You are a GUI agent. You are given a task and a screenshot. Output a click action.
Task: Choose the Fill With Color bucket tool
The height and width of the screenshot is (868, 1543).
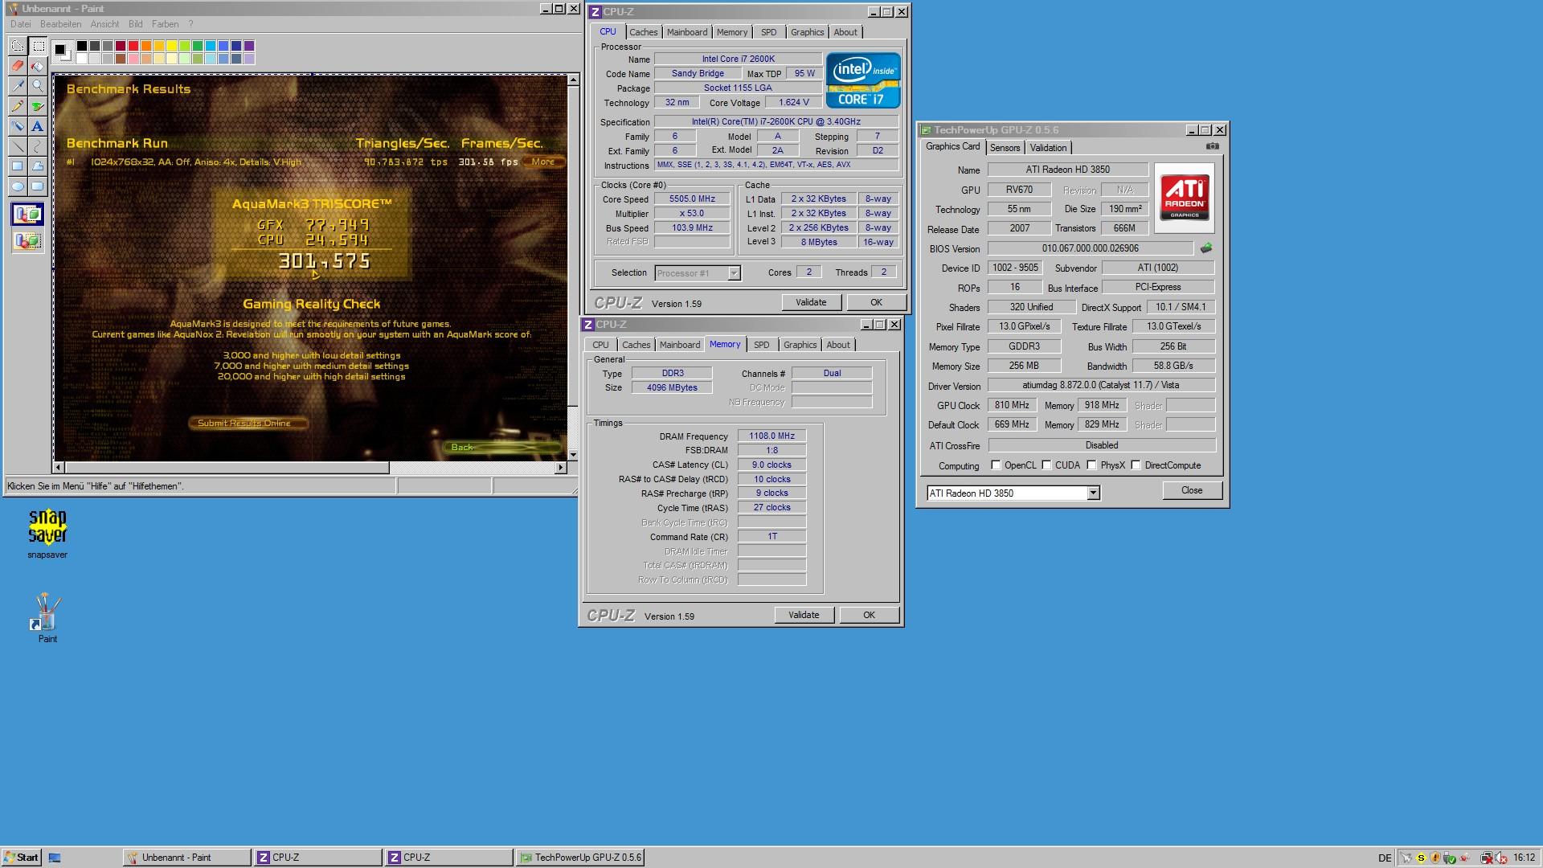pyautogui.click(x=37, y=66)
